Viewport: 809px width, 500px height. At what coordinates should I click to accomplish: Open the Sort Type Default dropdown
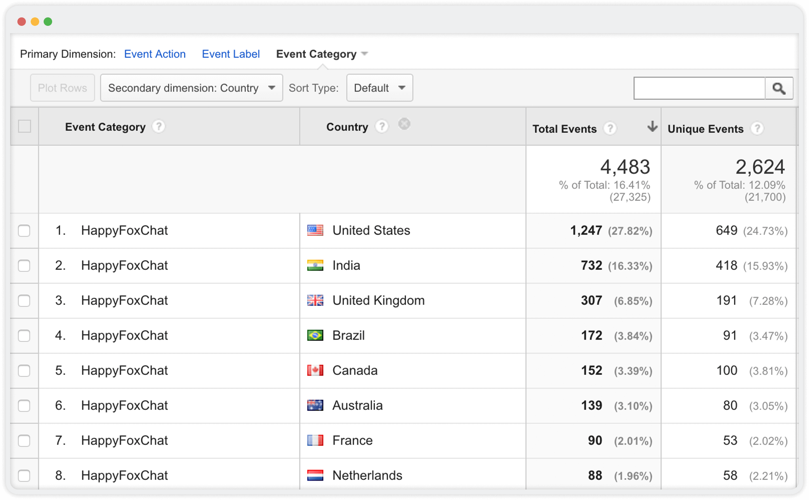pyautogui.click(x=379, y=88)
